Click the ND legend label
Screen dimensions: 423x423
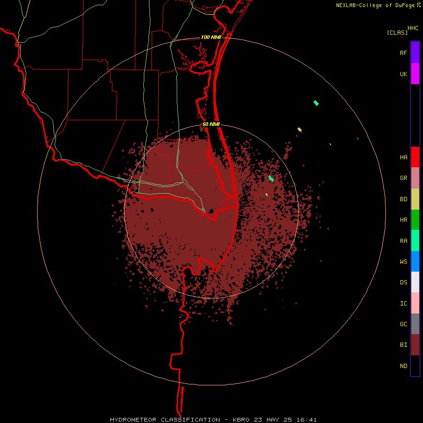tap(403, 366)
